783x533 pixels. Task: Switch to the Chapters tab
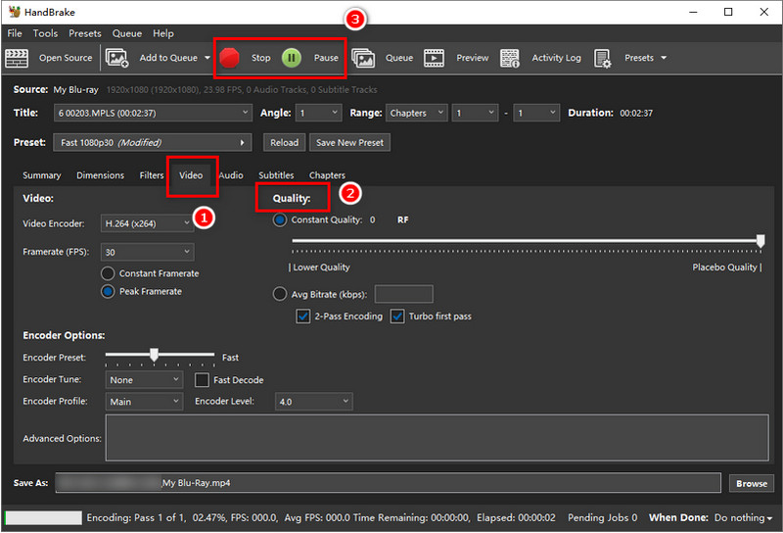click(x=327, y=175)
